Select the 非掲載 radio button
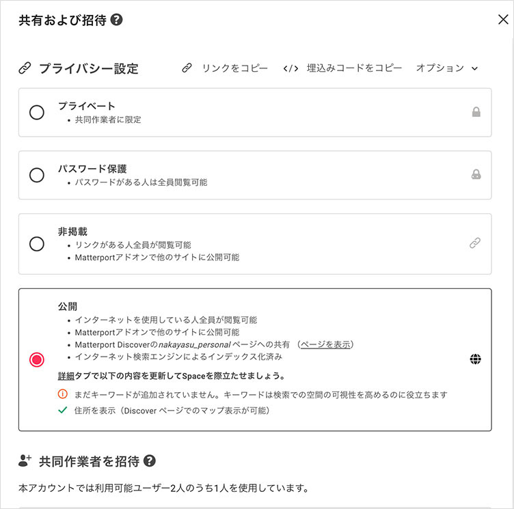Viewport: 514px width, 509px height. [37, 244]
